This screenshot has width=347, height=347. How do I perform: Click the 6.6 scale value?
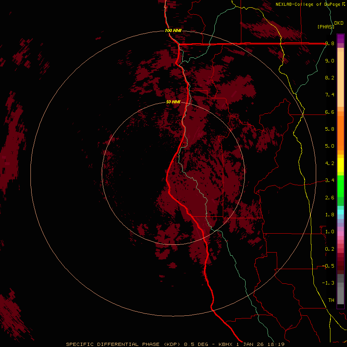coord(330,112)
